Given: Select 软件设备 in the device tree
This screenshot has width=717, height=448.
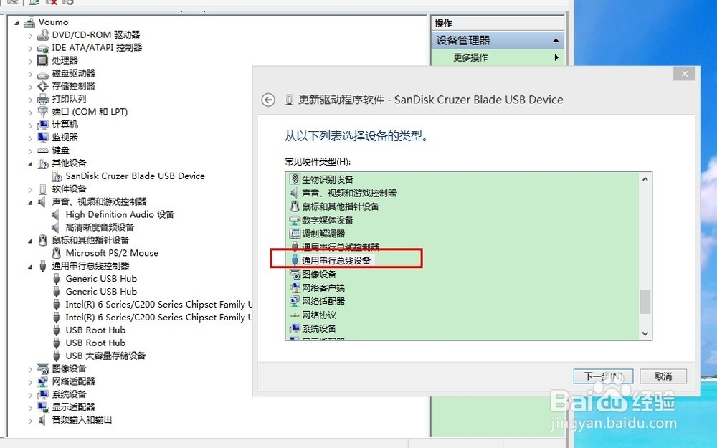Looking at the screenshot, I should click(69, 189).
